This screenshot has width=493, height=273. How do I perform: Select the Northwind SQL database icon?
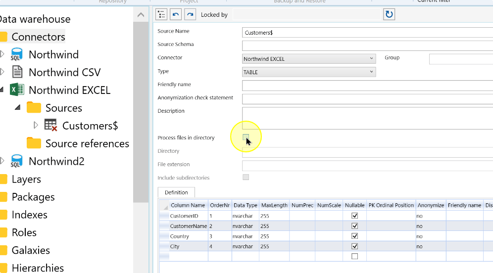(x=17, y=54)
